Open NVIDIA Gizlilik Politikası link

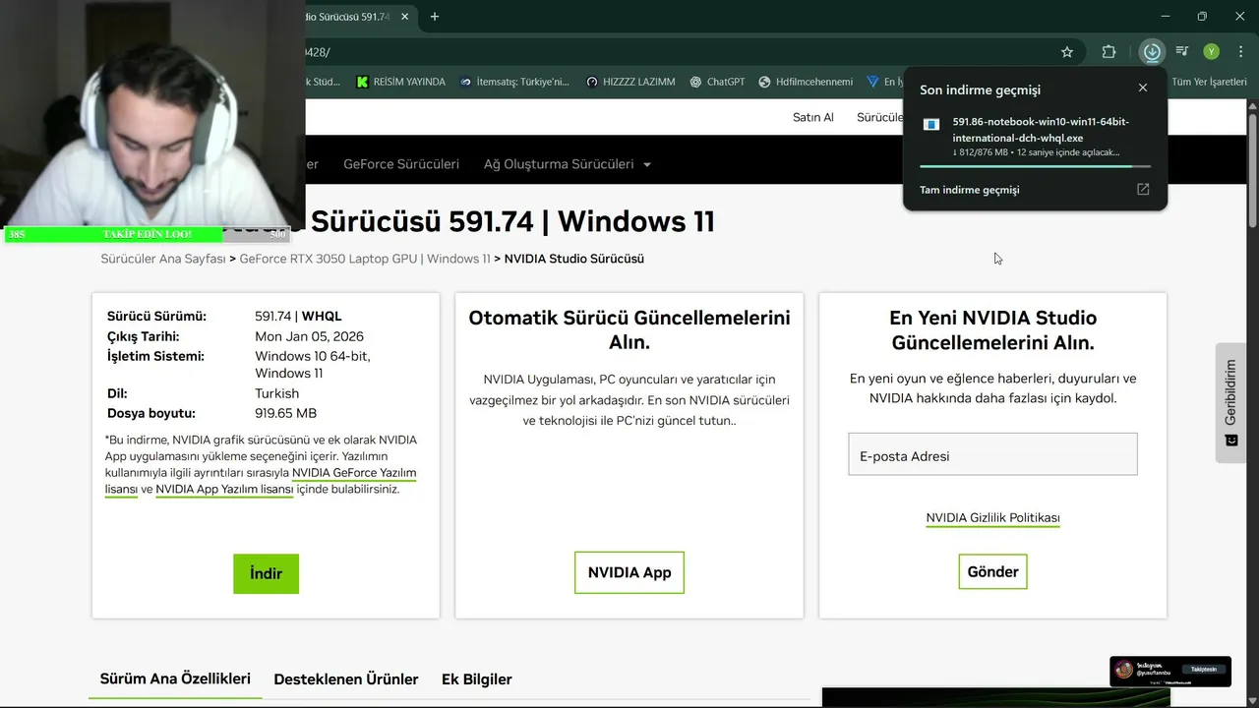992,517
